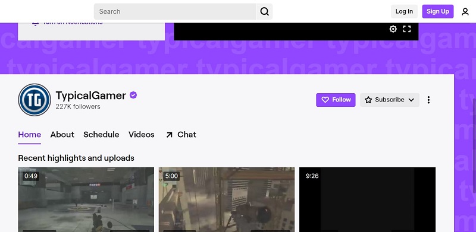Open the three-dot channel options menu
The image size is (476, 232).
[428, 100]
